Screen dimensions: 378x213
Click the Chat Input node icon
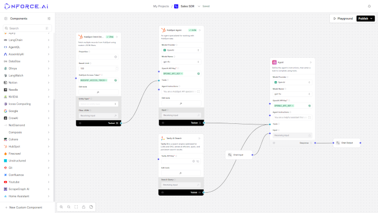(230, 155)
